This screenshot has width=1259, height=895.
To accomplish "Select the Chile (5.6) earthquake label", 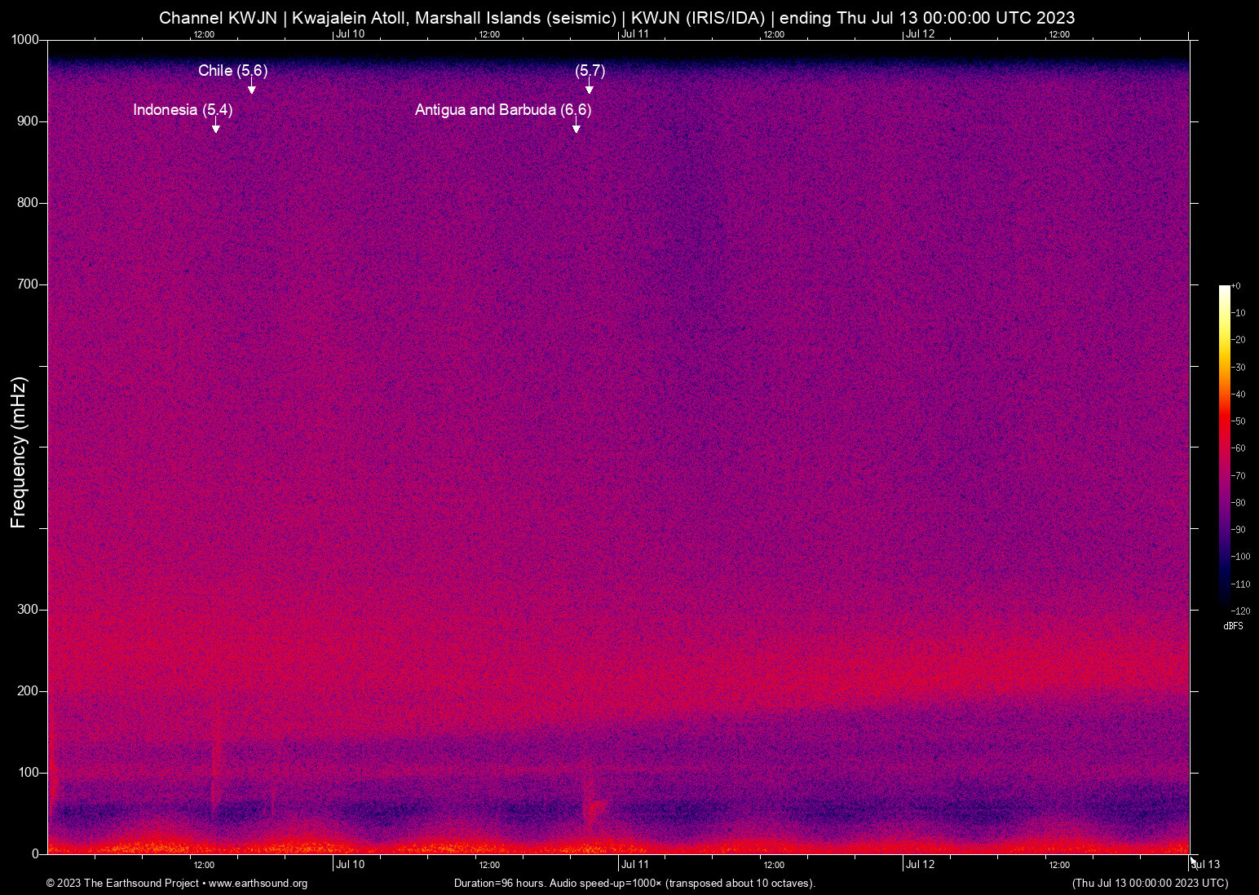I will [x=232, y=71].
